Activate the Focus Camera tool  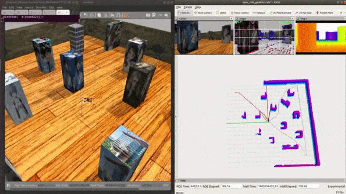pos(240,13)
